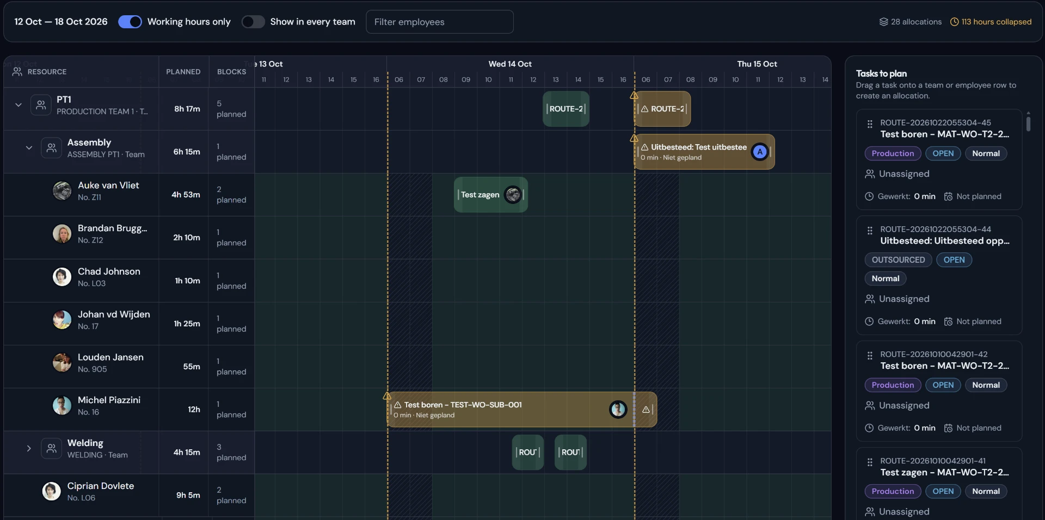Click warning icon on Thursday ROUTE-2 block
Screen dimensions: 1045x520
644,109
